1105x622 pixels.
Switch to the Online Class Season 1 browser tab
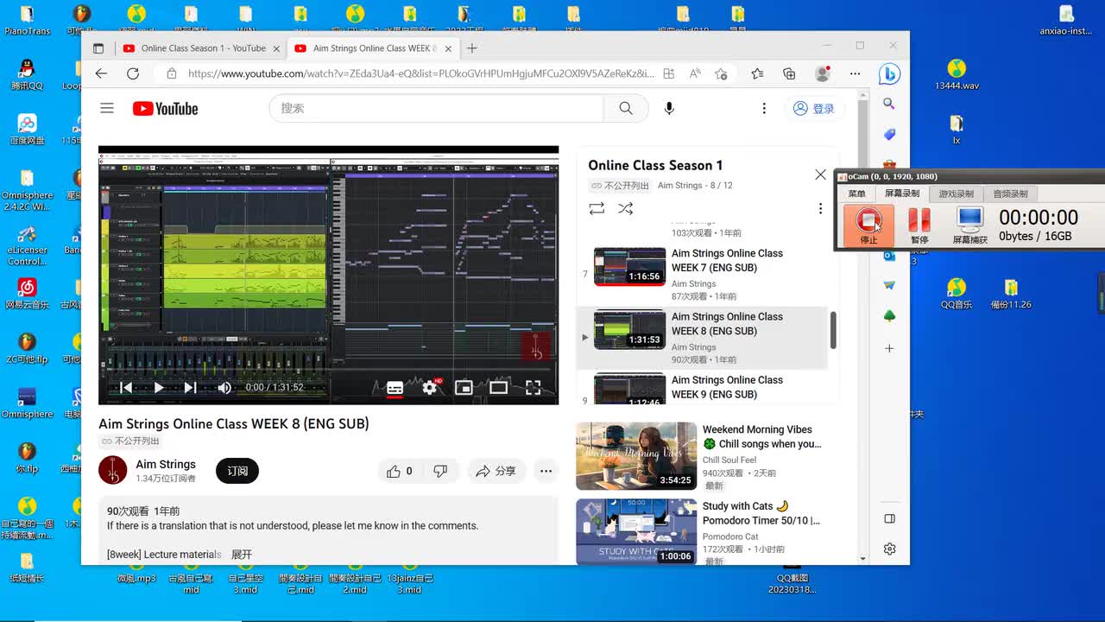pyautogui.click(x=201, y=48)
